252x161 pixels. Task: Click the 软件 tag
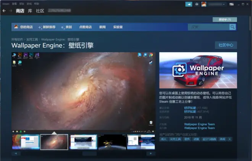coord(187,139)
